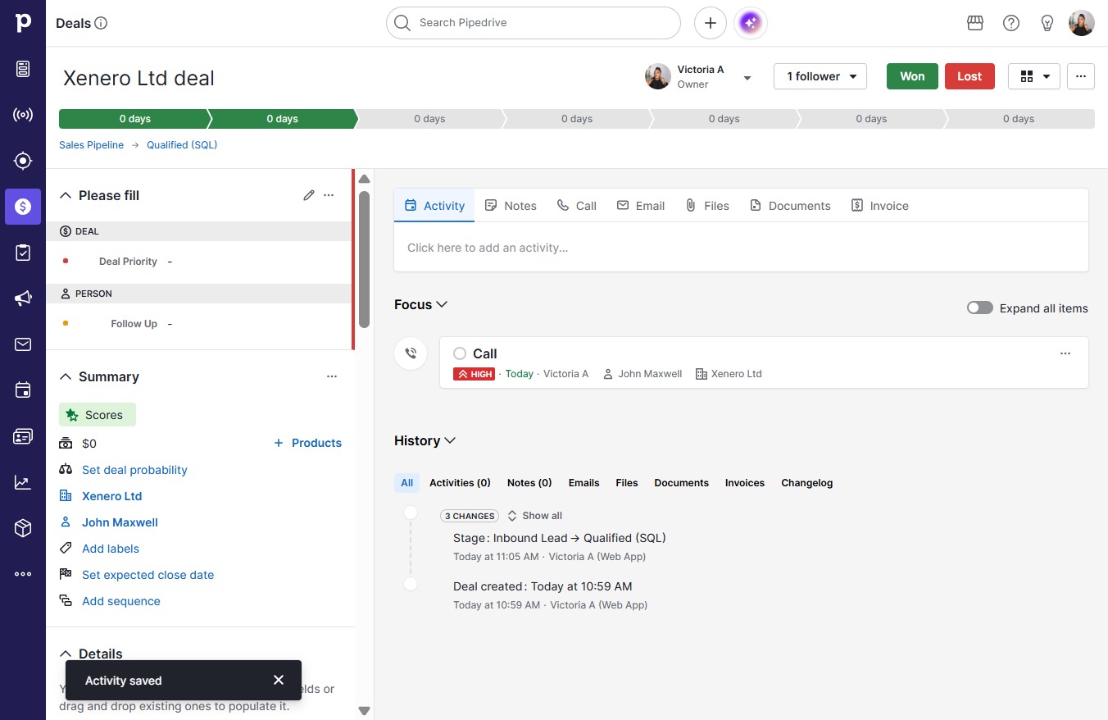This screenshot has width=1108, height=720.
Task: Filter history by Activities (0)
Action: pyautogui.click(x=460, y=483)
